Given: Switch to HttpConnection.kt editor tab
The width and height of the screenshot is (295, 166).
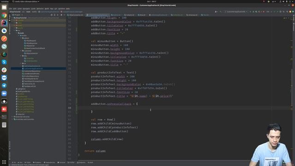Looking at the screenshot, I should click(76, 15).
